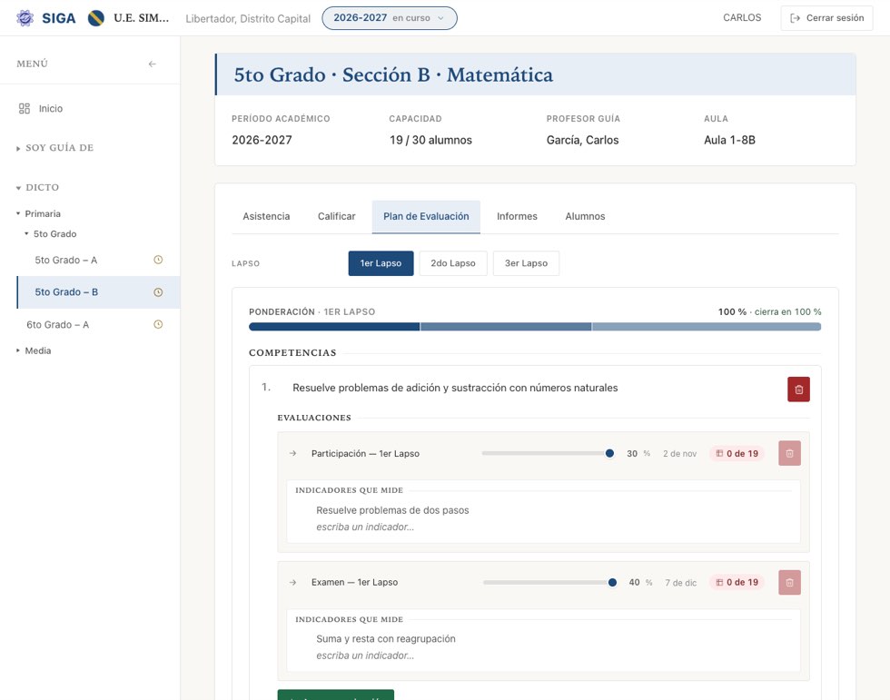Collapse the Primaria tree node

(38, 214)
